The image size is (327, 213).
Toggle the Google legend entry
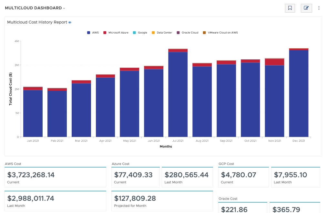[140, 33]
